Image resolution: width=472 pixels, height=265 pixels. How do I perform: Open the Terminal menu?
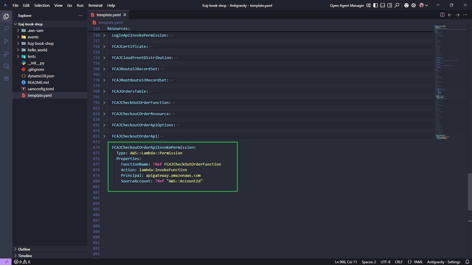pyautogui.click(x=95, y=5)
